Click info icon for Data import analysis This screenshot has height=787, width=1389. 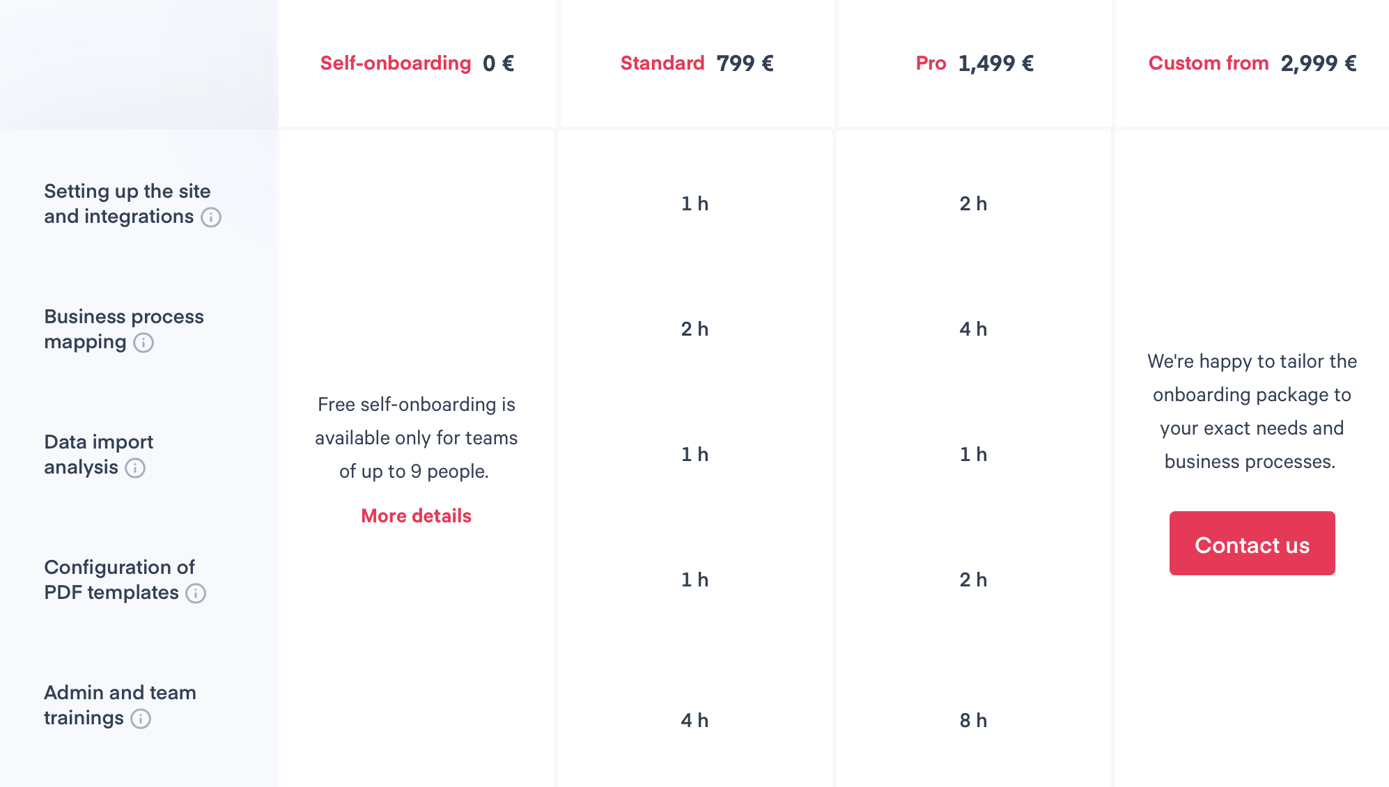(135, 468)
